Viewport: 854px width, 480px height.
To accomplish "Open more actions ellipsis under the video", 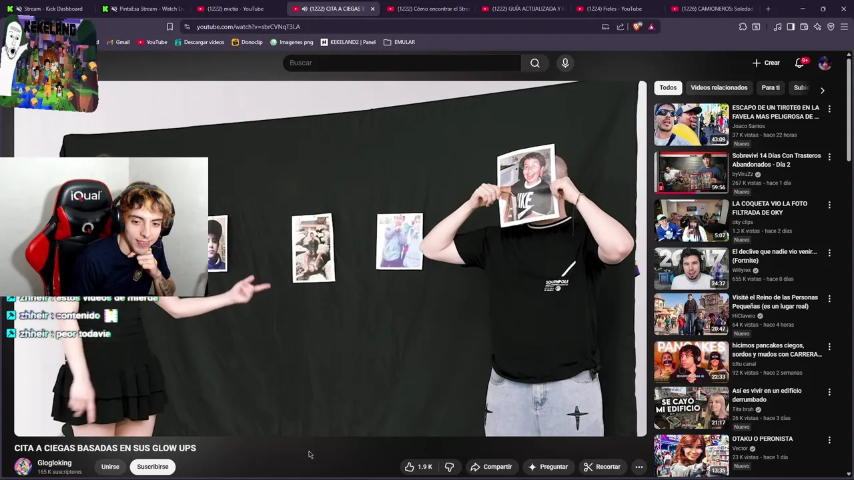I will point(638,467).
